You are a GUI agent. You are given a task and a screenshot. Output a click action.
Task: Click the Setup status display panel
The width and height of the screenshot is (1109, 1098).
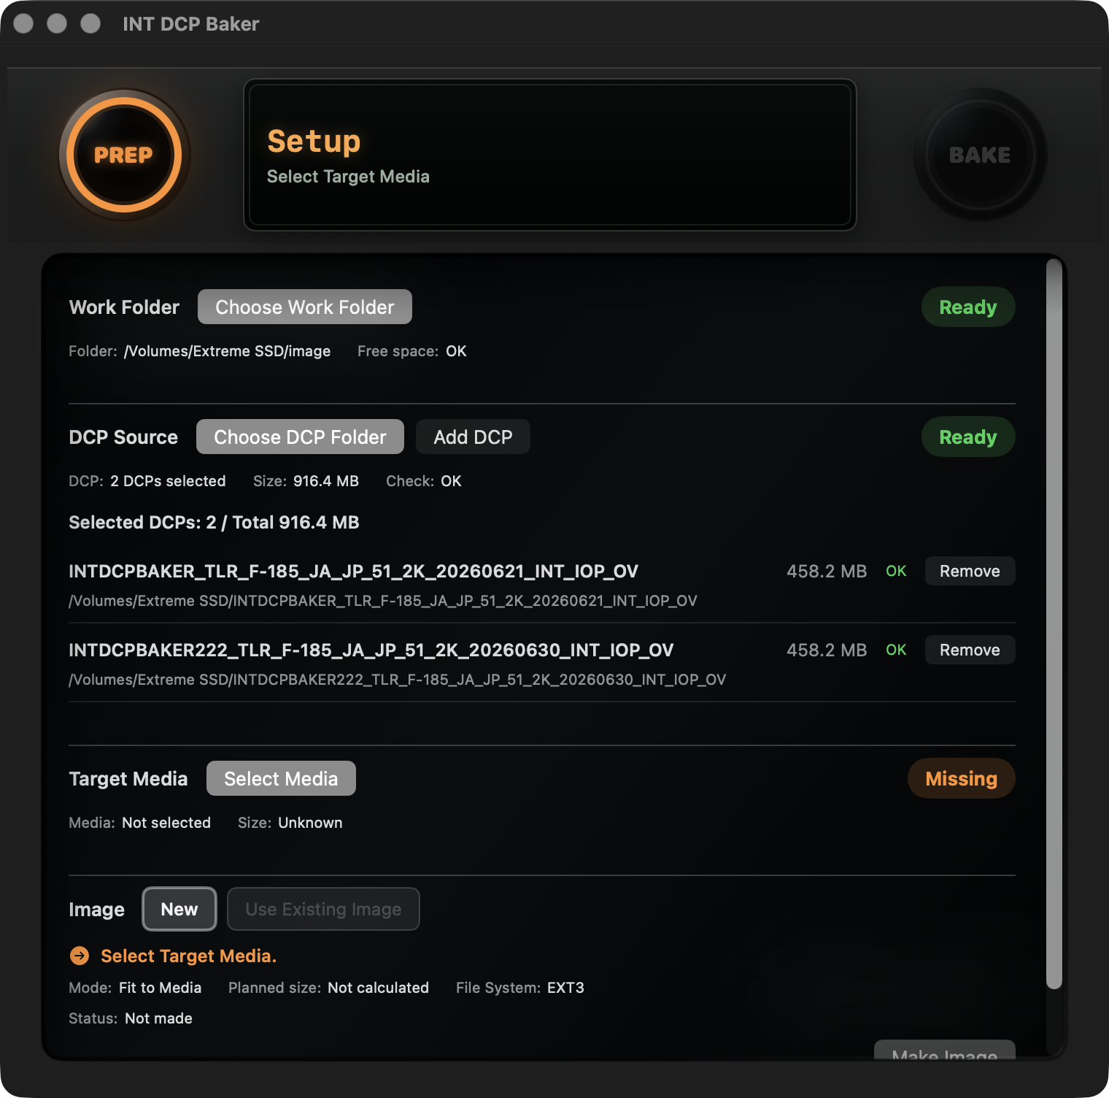(550, 155)
